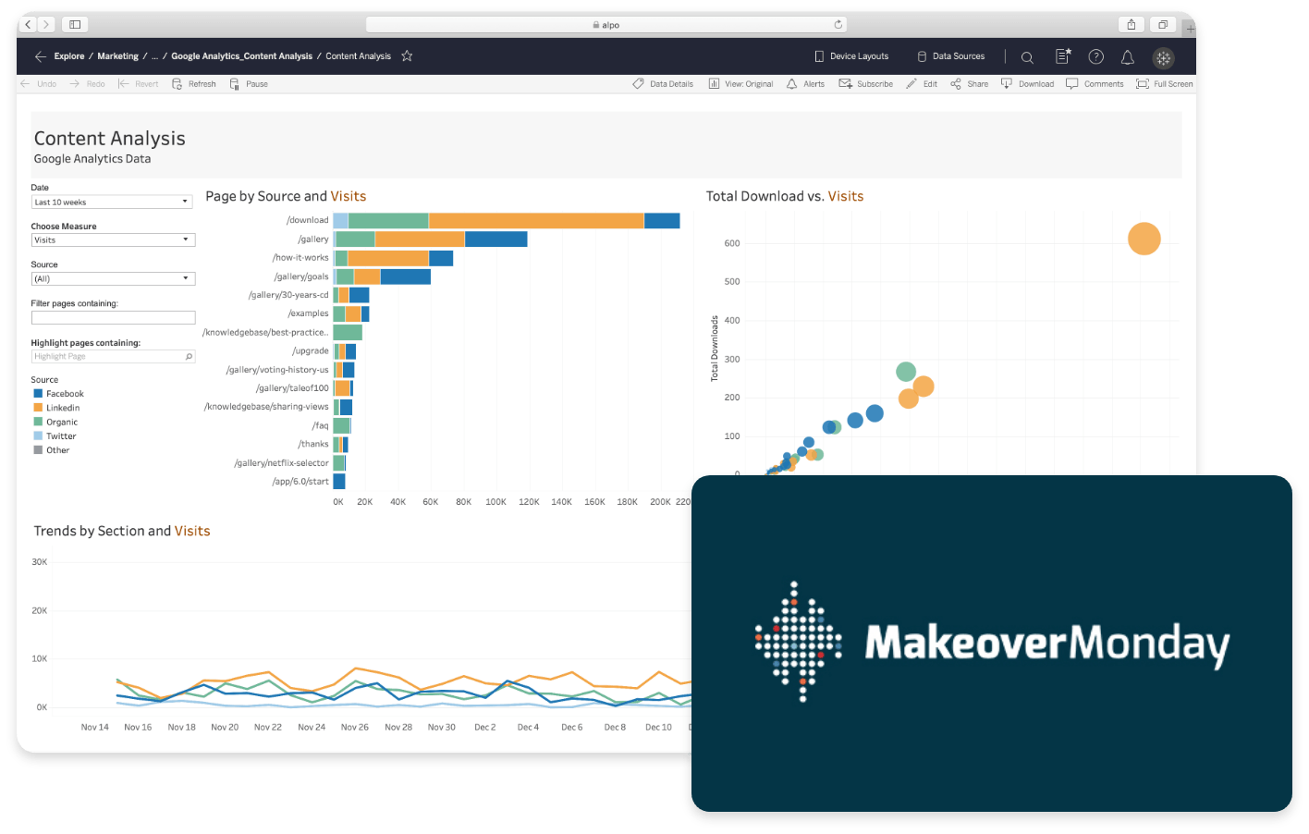Open the Comments panel
Screen dimensions: 1309x834
[1095, 84]
